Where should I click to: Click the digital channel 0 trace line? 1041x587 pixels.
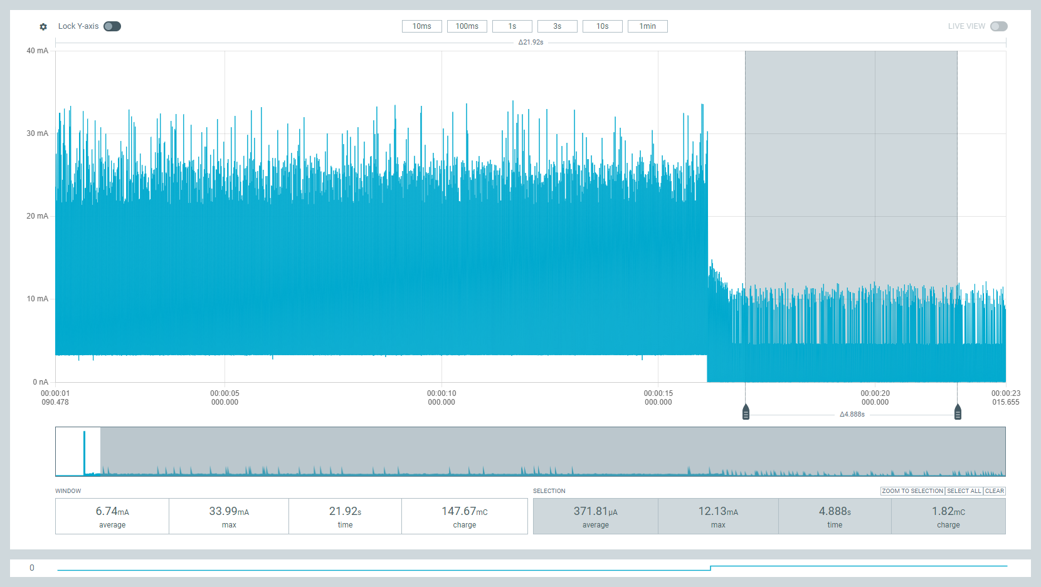[376, 570]
